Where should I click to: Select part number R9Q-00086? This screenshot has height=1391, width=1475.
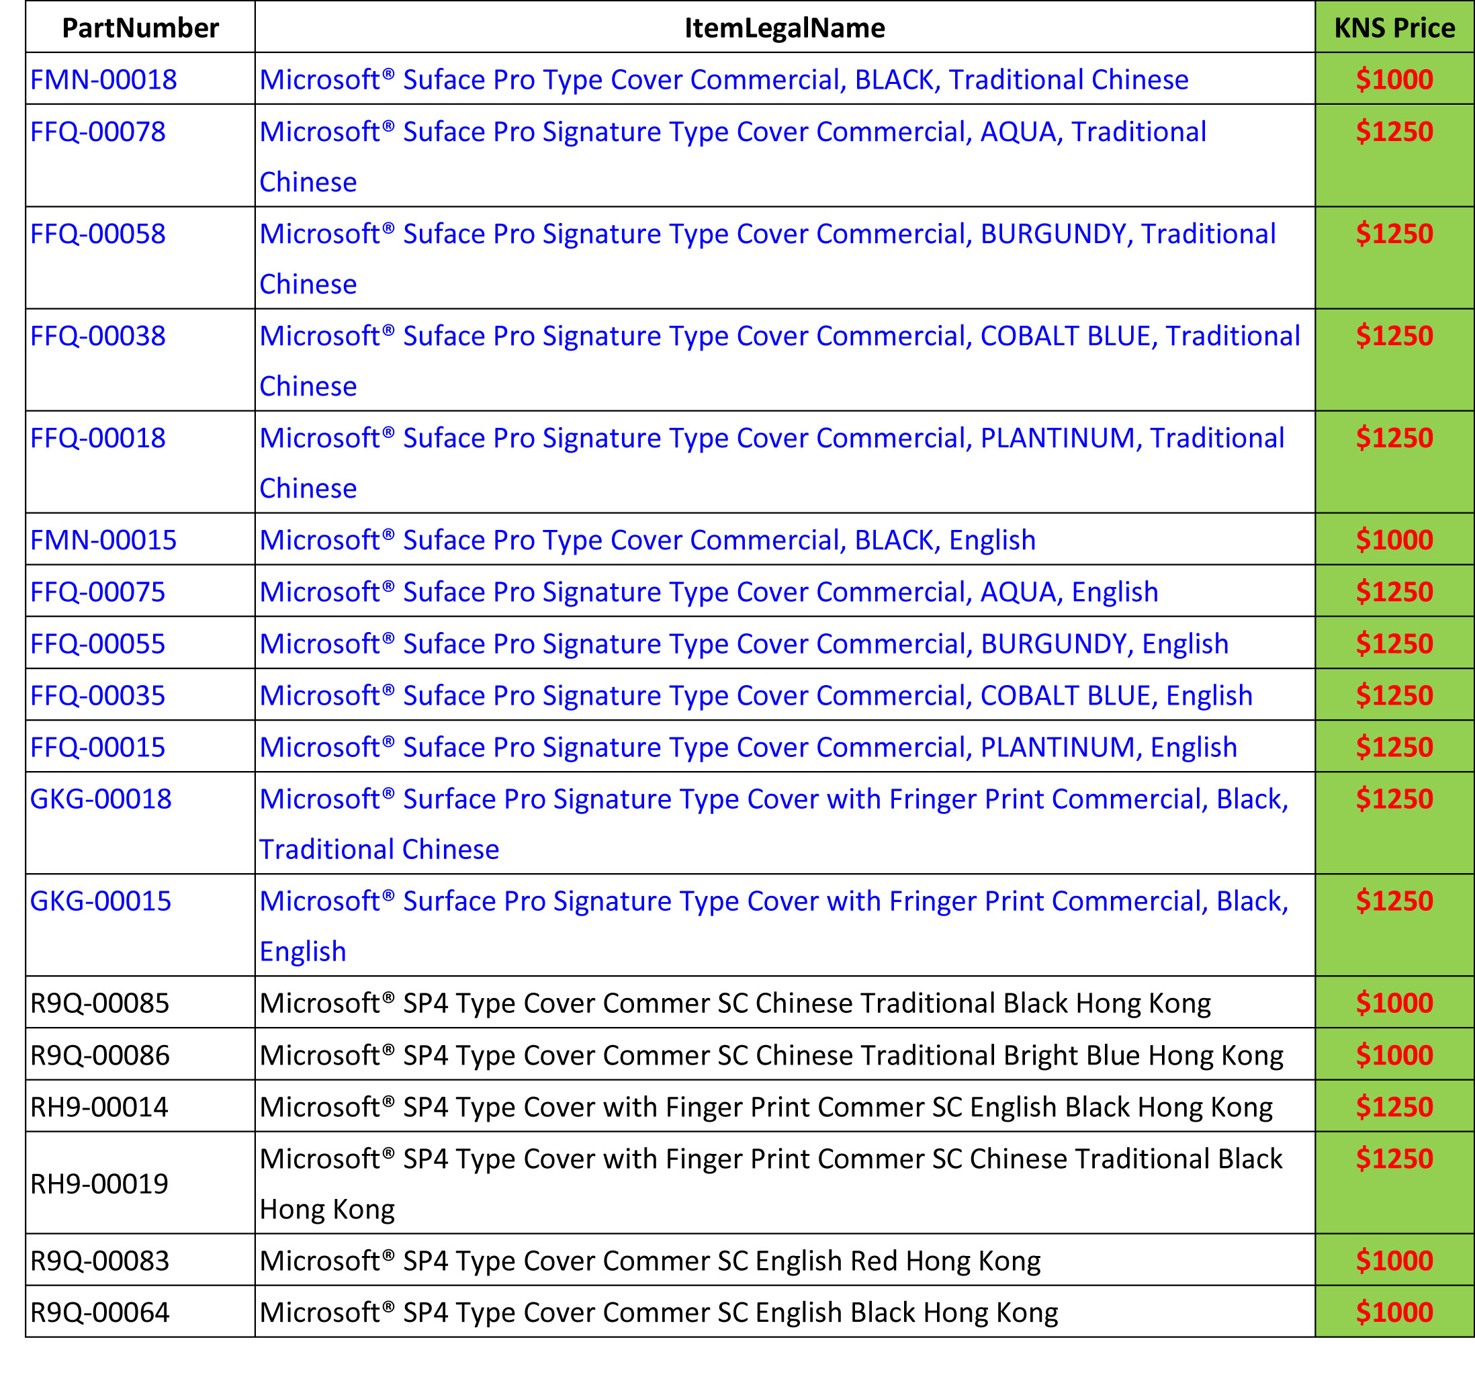point(99,1055)
